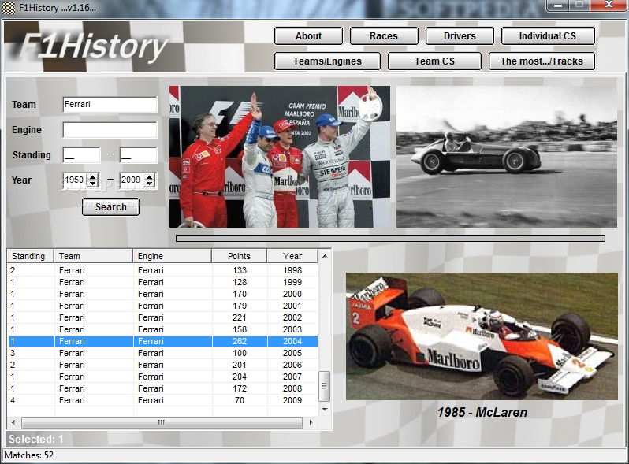Click the horizontal scrollbar thumb
Image resolution: width=629 pixels, height=464 pixels.
pos(162,422)
